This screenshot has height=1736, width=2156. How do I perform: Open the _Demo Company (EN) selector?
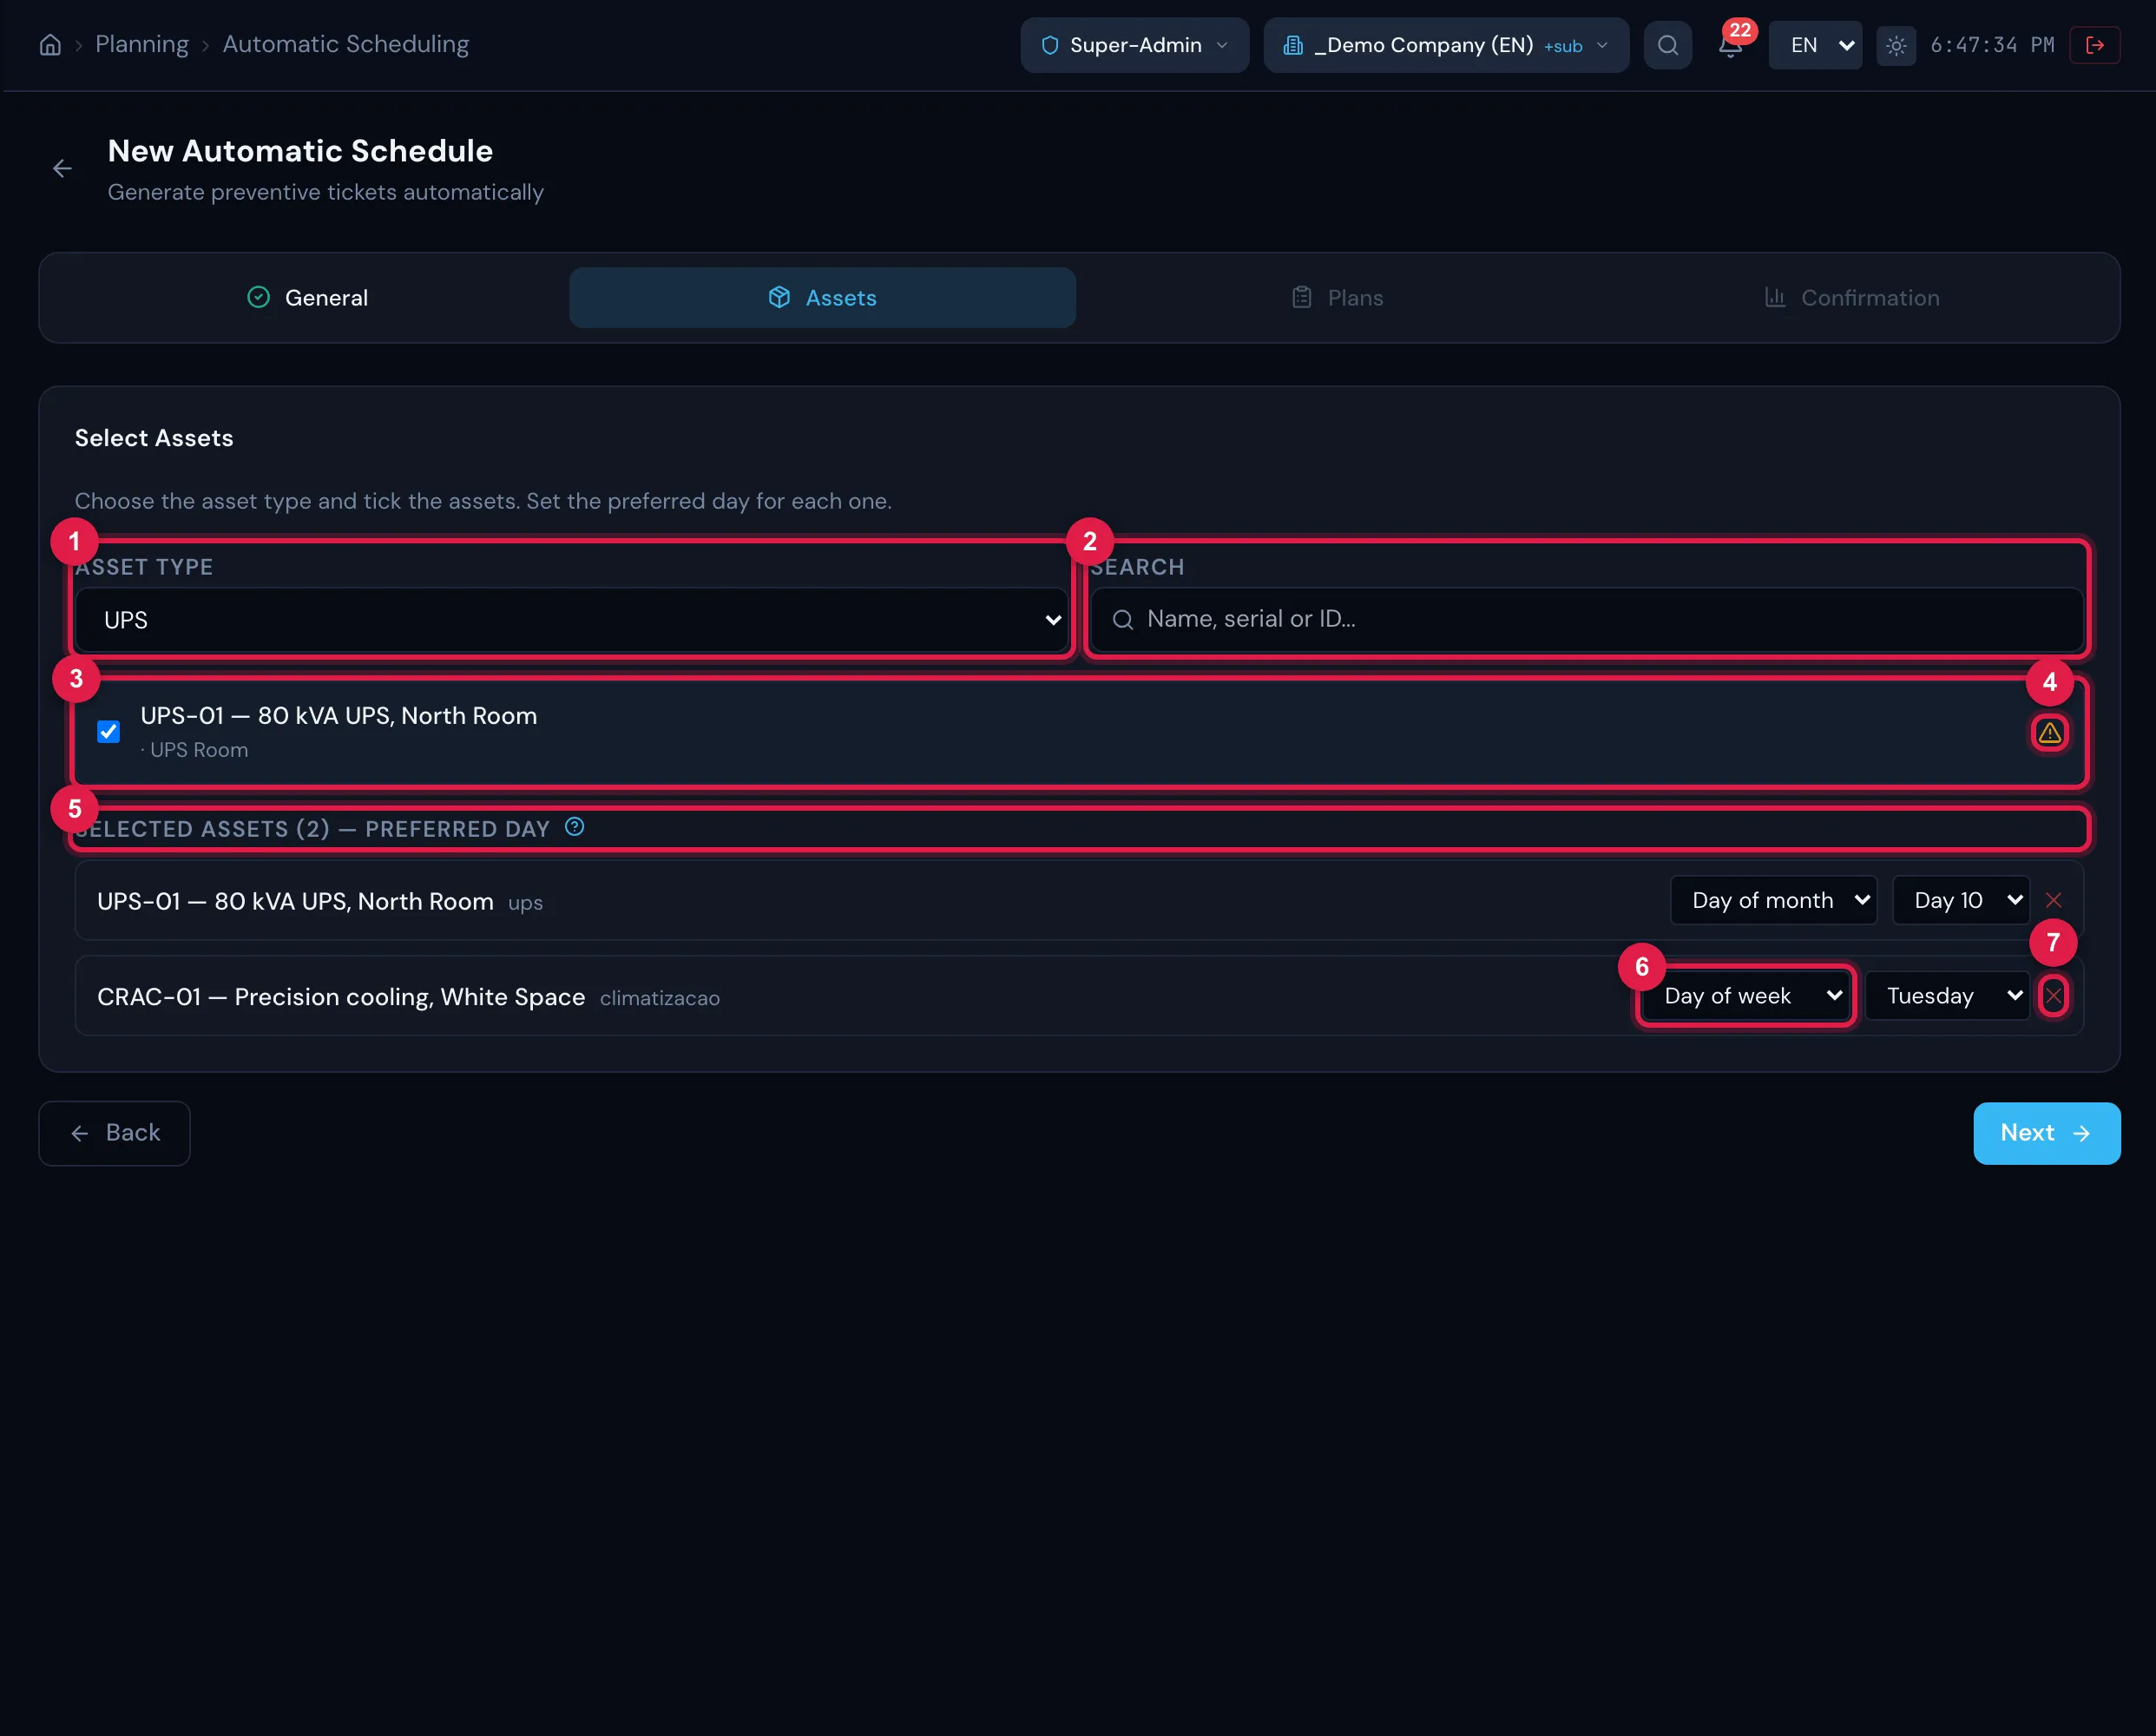[1446, 45]
